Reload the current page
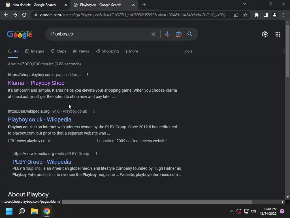290x218 pixels. (x=24, y=15)
